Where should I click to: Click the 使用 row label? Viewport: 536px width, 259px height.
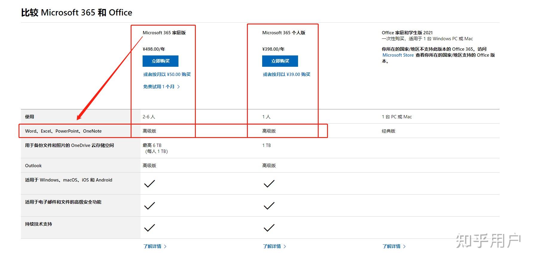[30, 117]
